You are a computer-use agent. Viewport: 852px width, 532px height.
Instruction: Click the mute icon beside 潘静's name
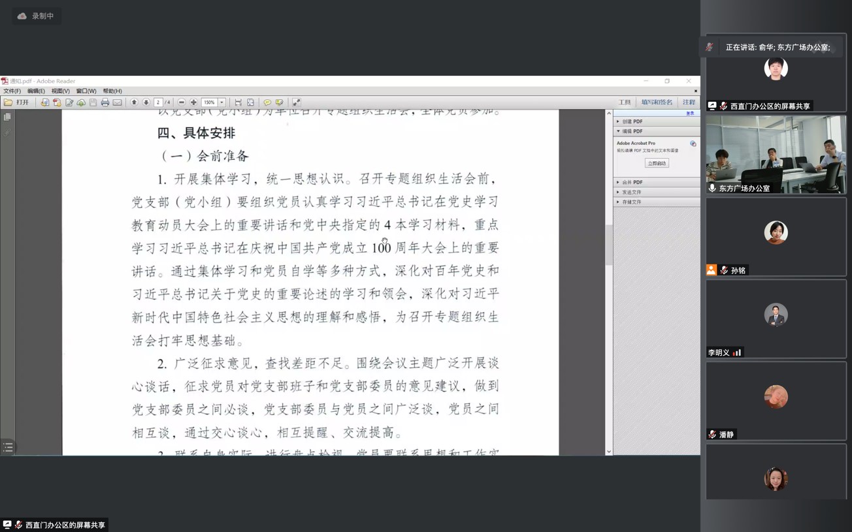712,435
